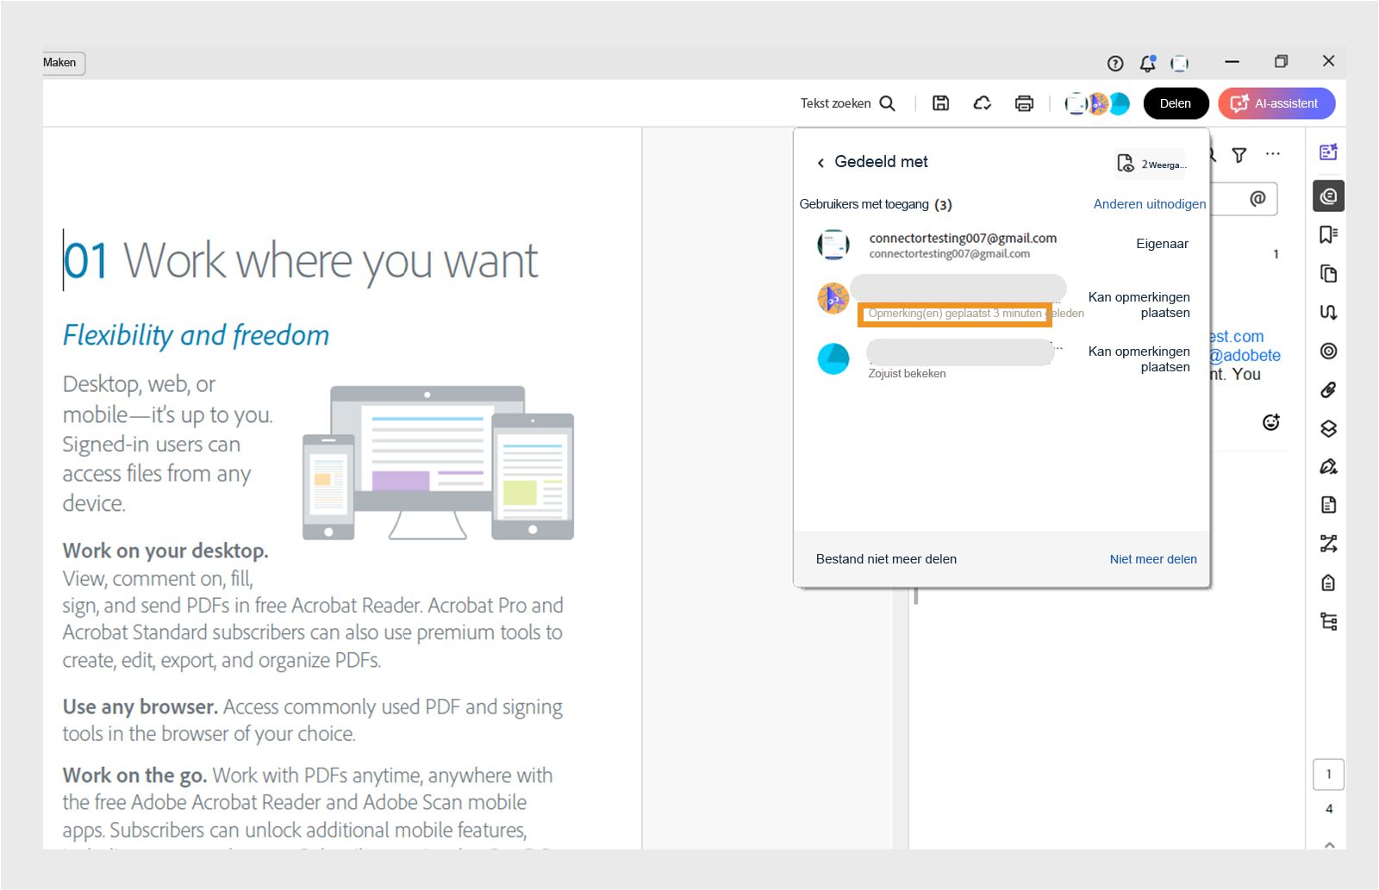Screen dimensions: 1379x890
Task: Click the @ mention icon in comment field
Action: (x=1257, y=199)
